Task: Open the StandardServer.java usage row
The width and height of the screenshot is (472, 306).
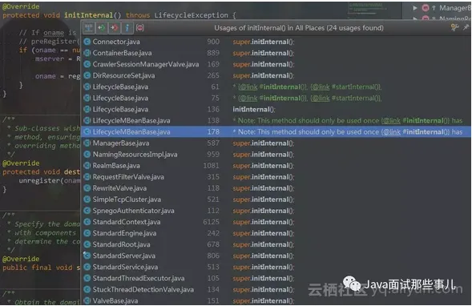Action: (x=276, y=256)
